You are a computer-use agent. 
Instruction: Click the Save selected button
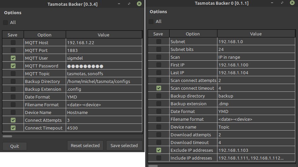[x=124, y=146]
